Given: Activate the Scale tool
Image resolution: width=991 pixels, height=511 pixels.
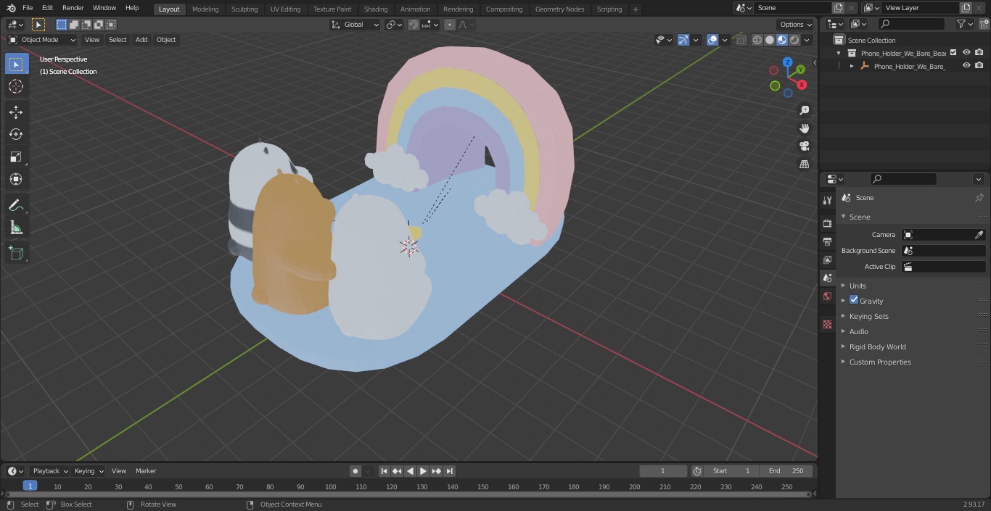Looking at the screenshot, I should 16,157.
